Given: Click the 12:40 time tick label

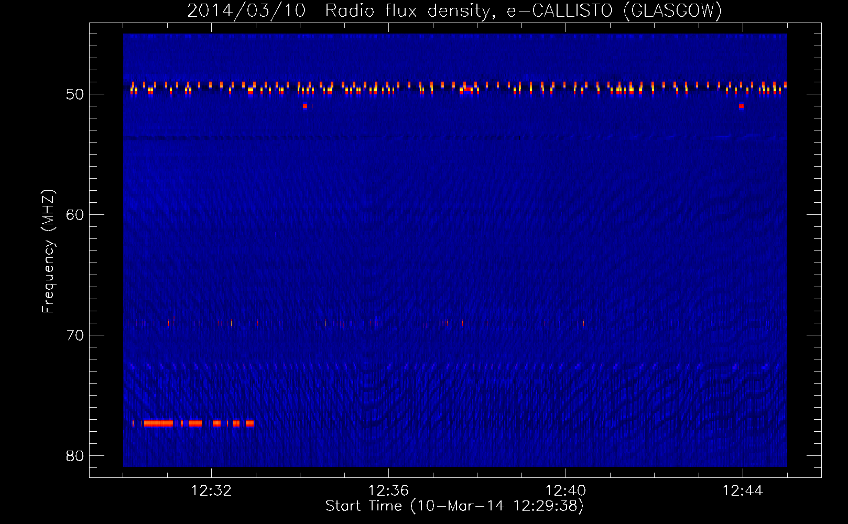Looking at the screenshot, I should point(566,491).
